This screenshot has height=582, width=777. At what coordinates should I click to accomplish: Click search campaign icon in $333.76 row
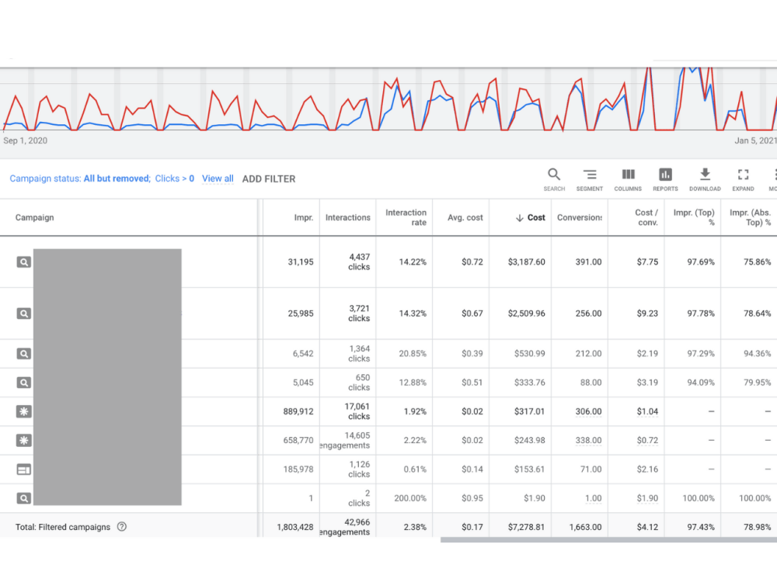[24, 383]
